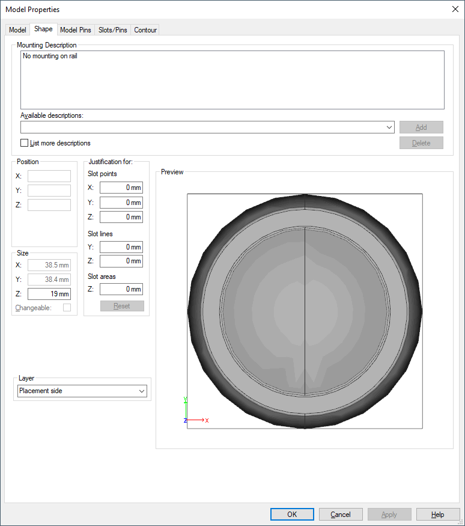Go to the Contour tab

coord(145,30)
